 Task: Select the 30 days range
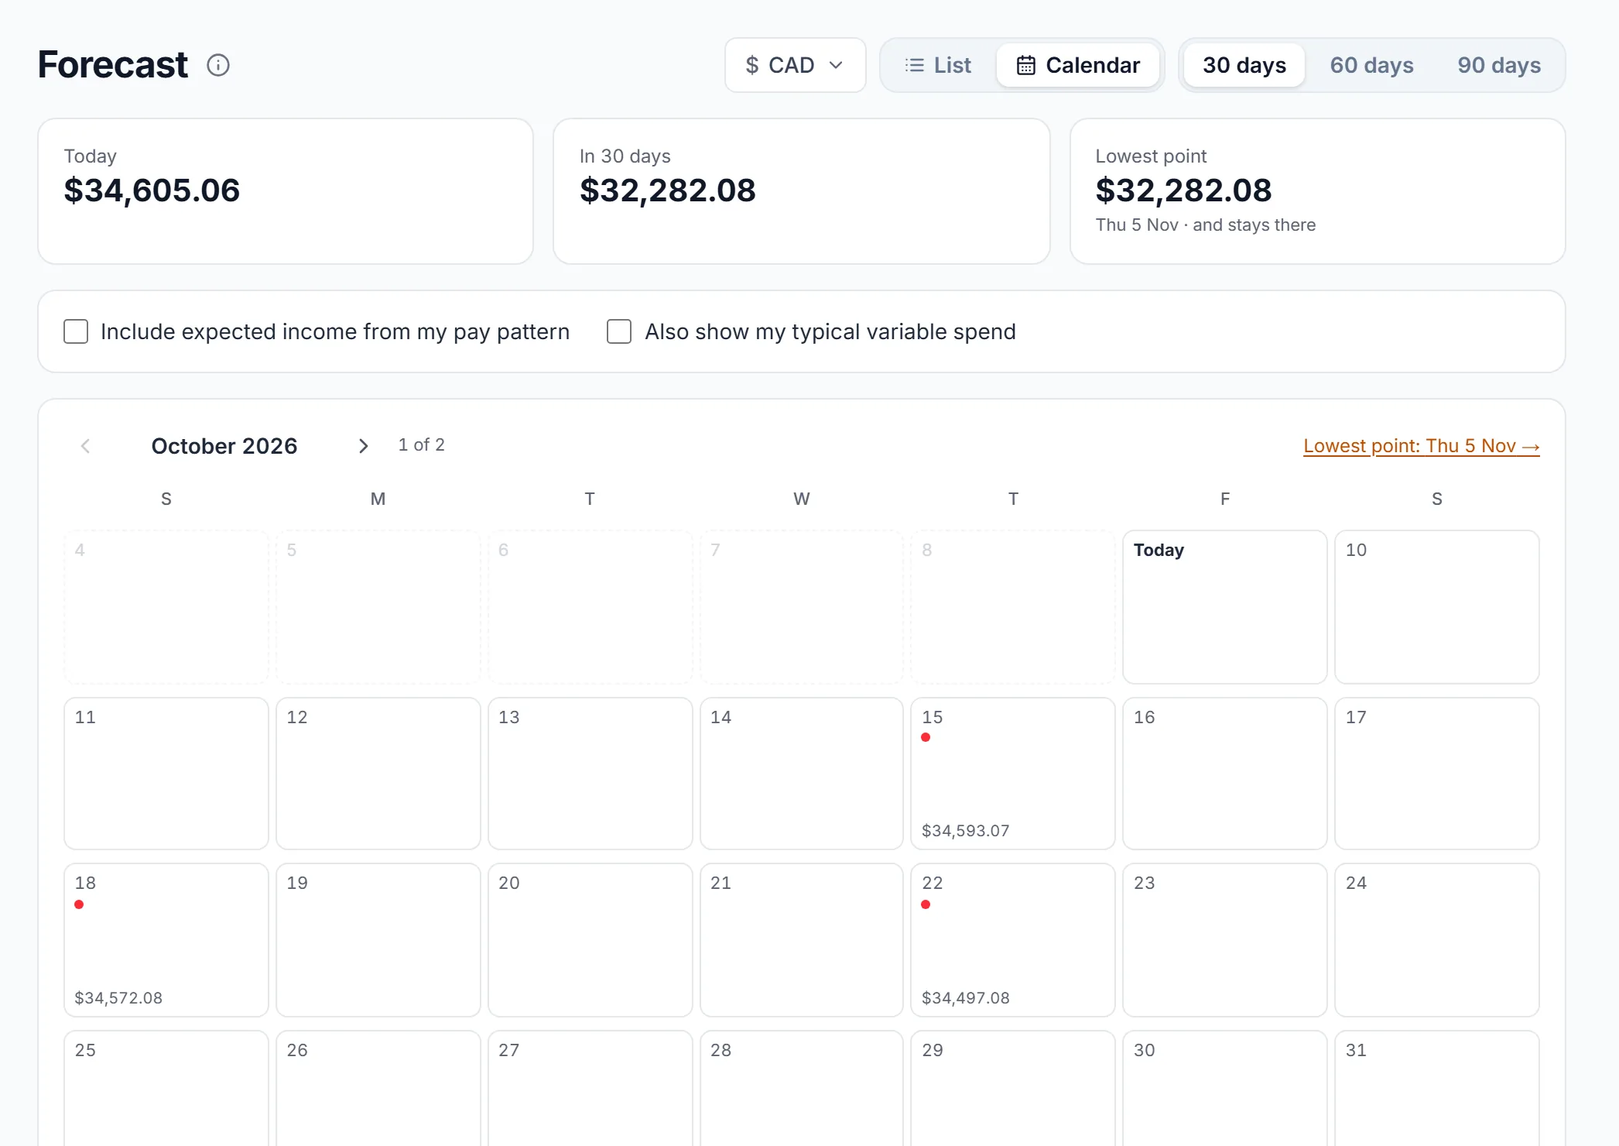click(x=1244, y=65)
